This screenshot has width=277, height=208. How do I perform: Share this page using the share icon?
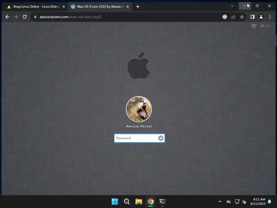click(x=233, y=17)
